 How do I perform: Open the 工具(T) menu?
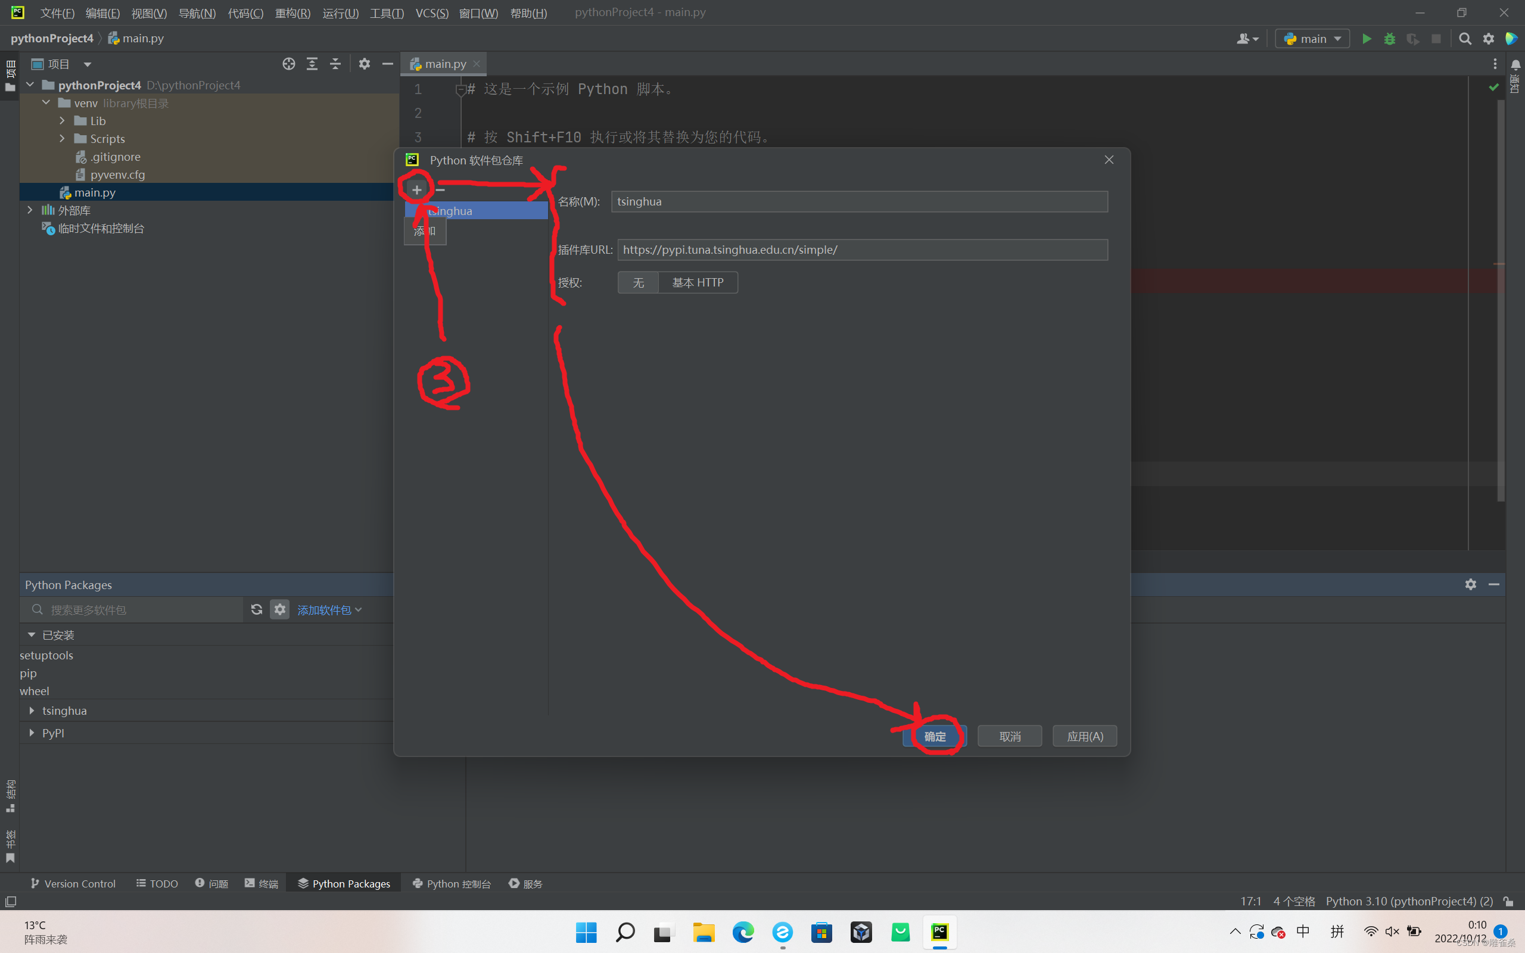386,13
